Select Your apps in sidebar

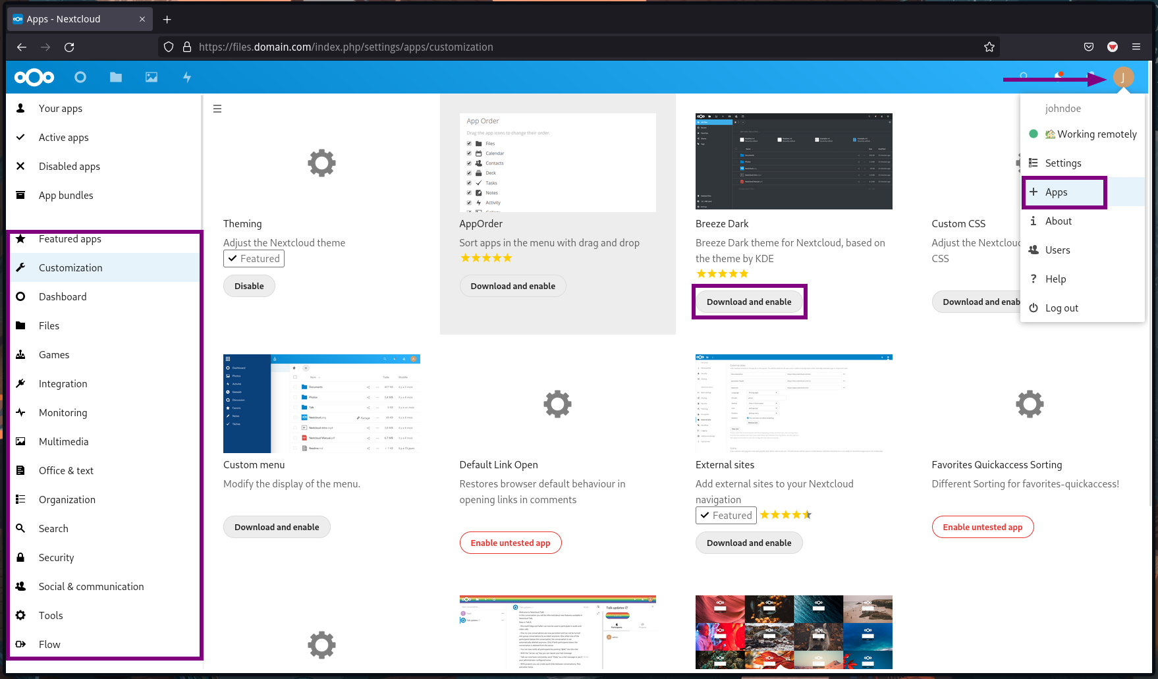(x=103, y=109)
